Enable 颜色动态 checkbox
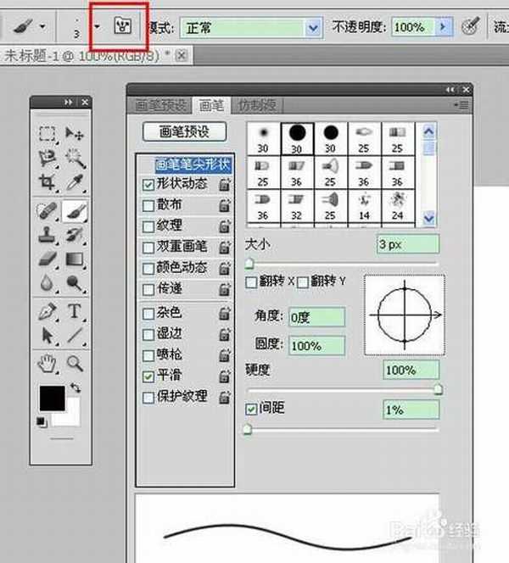The width and height of the screenshot is (509, 563). [148, 269]
